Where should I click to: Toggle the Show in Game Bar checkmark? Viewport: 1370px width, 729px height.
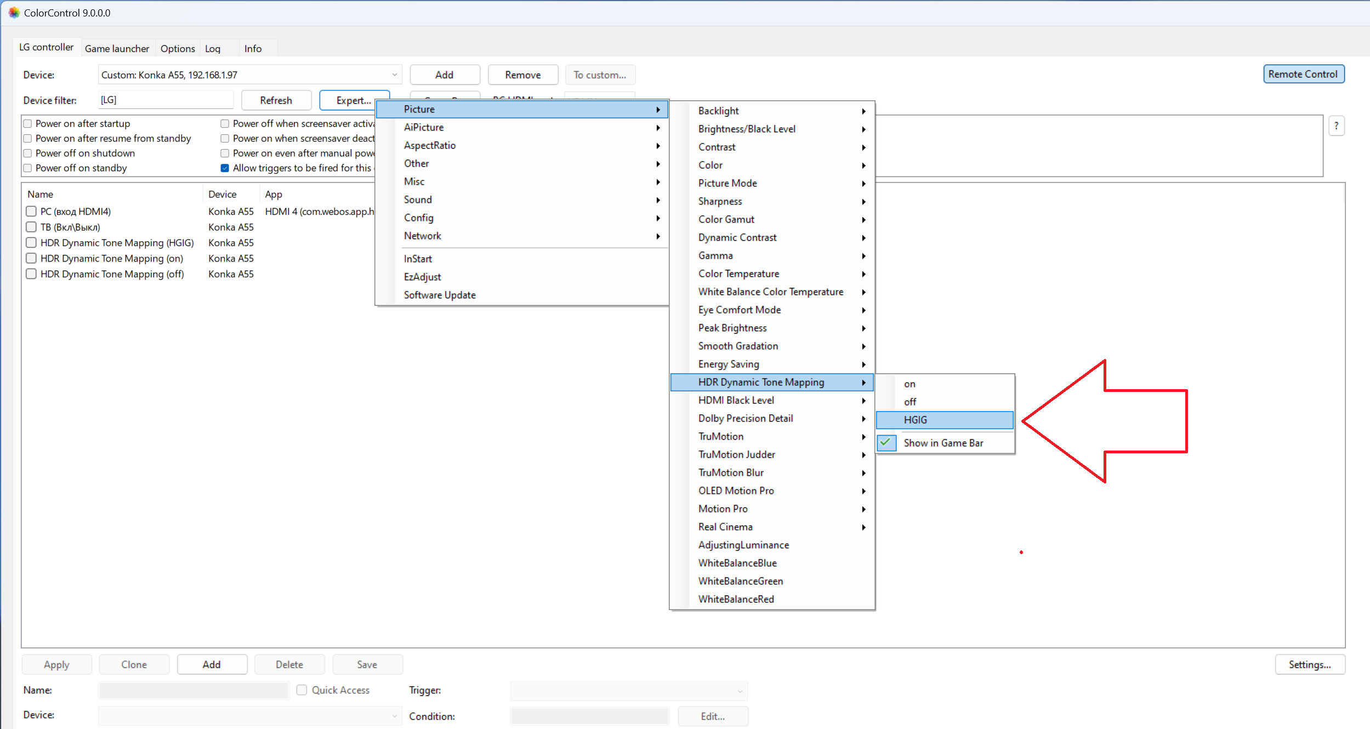886,443
